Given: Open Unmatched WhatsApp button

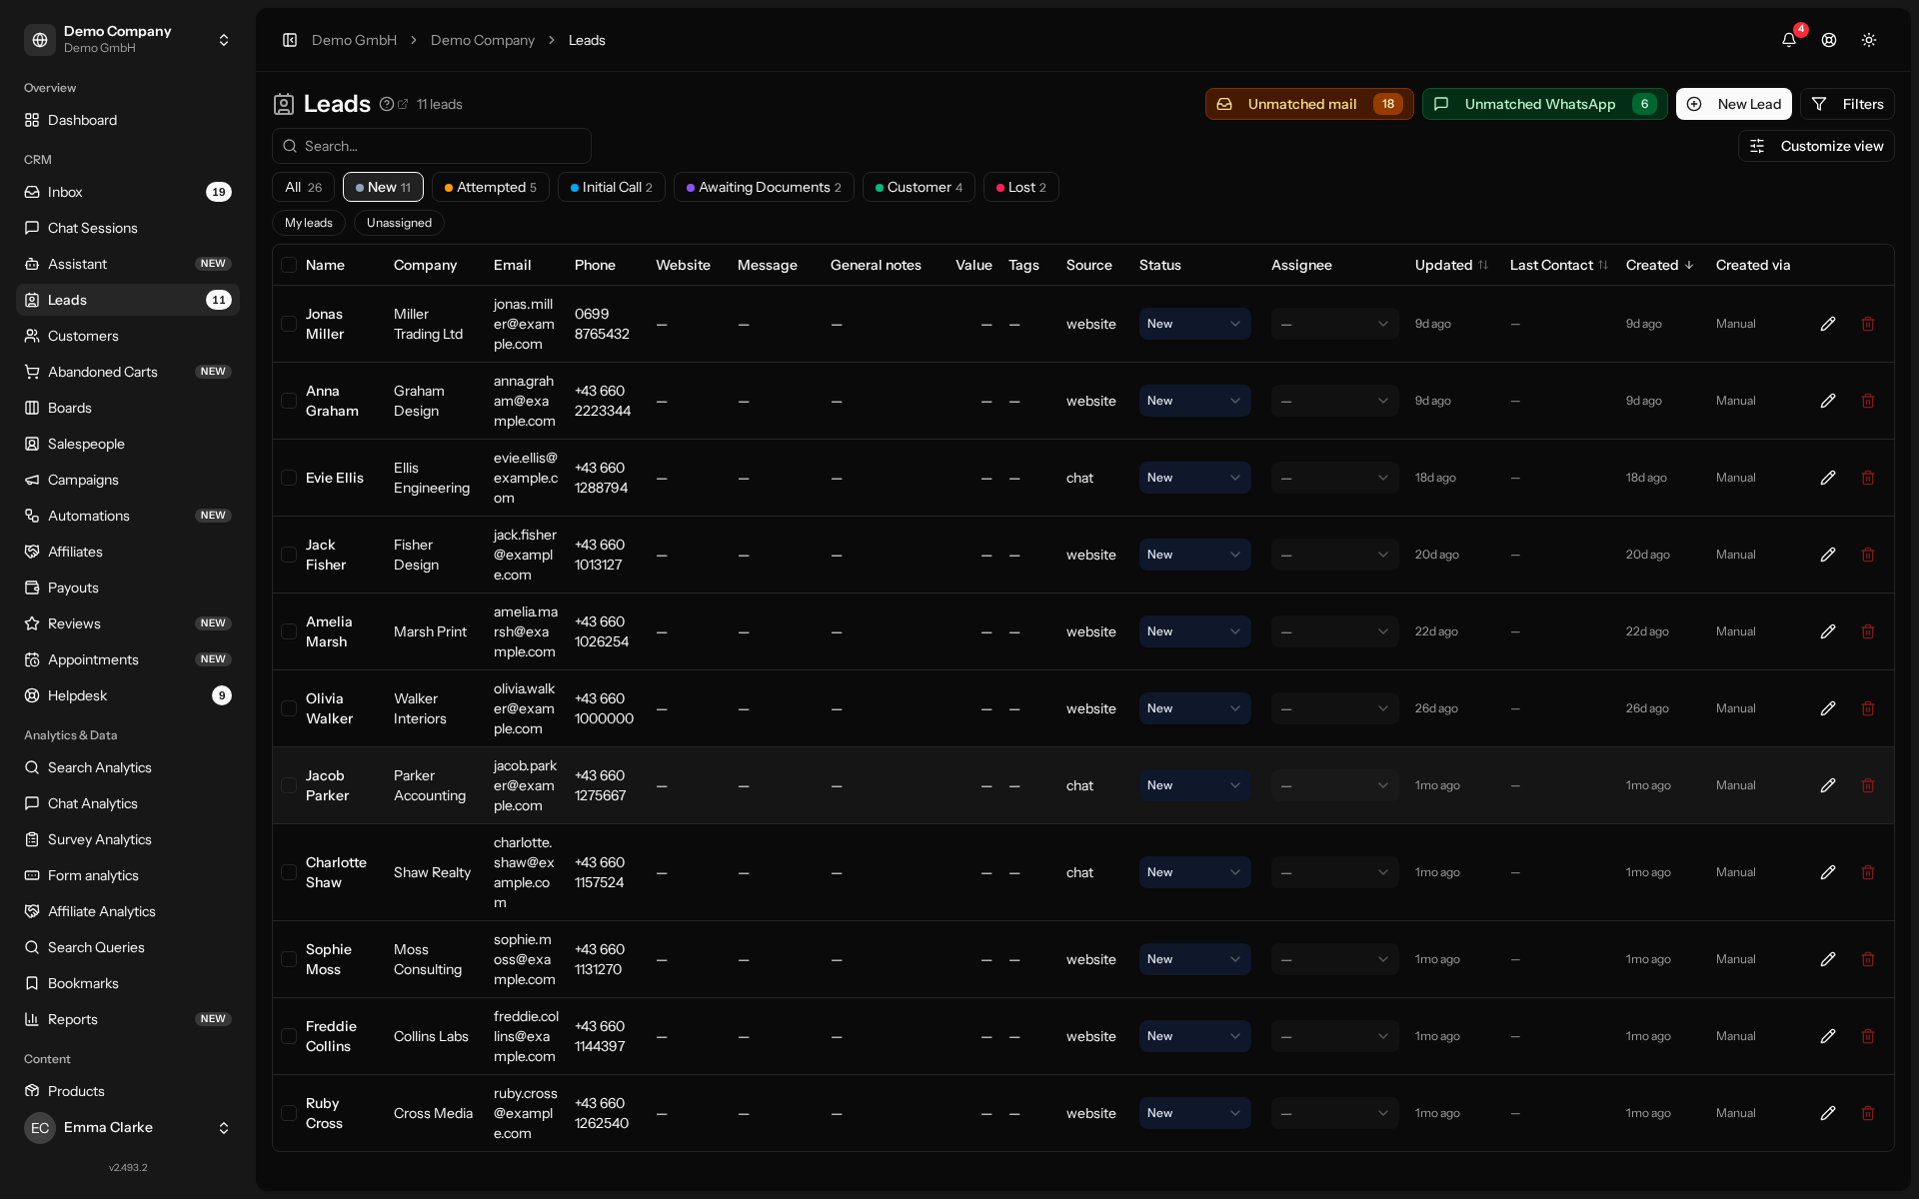Looking at the screenshot, I should click(1544, 104).
